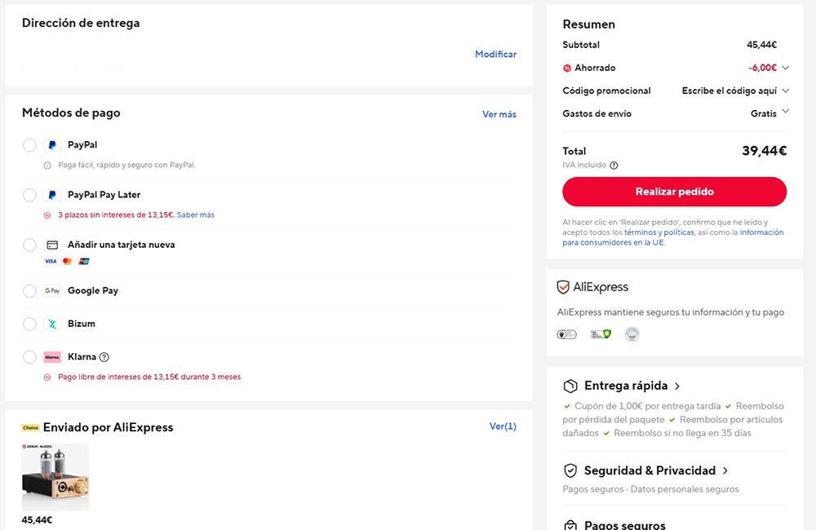This screenshot has height=530, width=816.
Task: Click the Subtotal 45,44€ value
Action: click(762, 45)
